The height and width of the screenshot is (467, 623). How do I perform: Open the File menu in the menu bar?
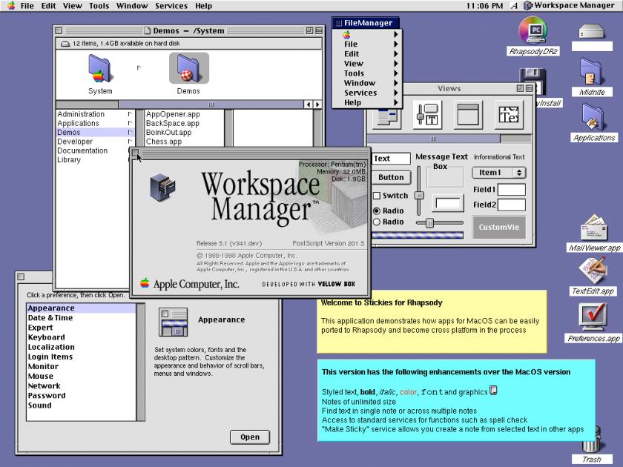(27, 6)
